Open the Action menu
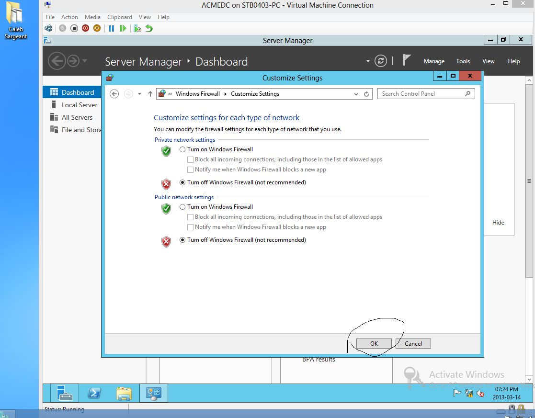 pos(69,17)
